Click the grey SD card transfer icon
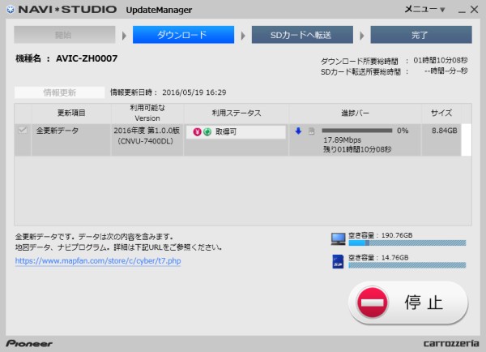The image size is (486, 352). click(x=312, y=131)
